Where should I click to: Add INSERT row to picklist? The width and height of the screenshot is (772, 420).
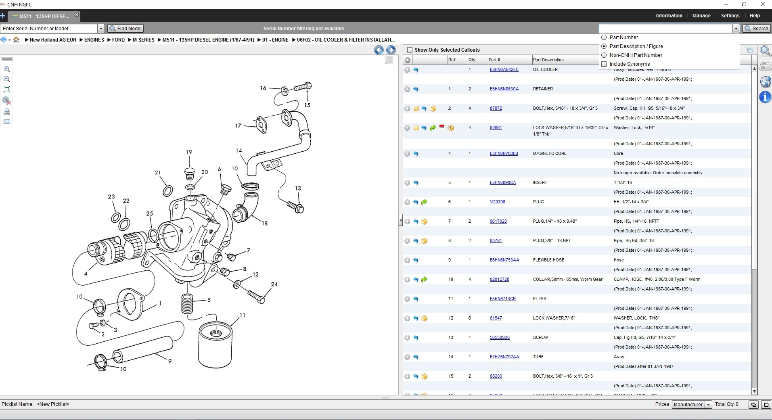point(407,183)
